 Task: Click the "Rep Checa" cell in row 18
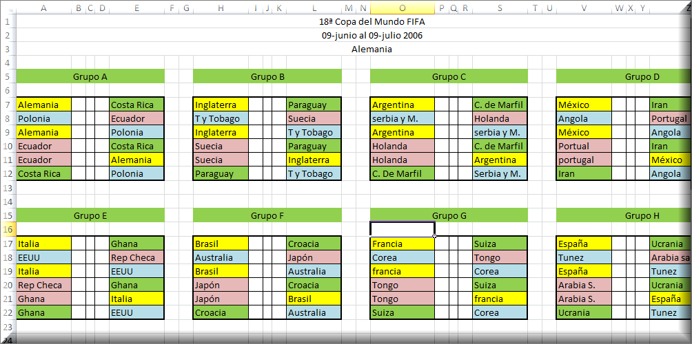136,257
